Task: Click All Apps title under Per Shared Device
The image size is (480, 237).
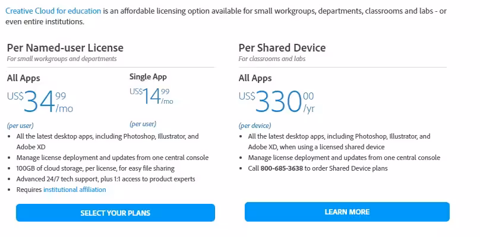Action: pos(255,78)
